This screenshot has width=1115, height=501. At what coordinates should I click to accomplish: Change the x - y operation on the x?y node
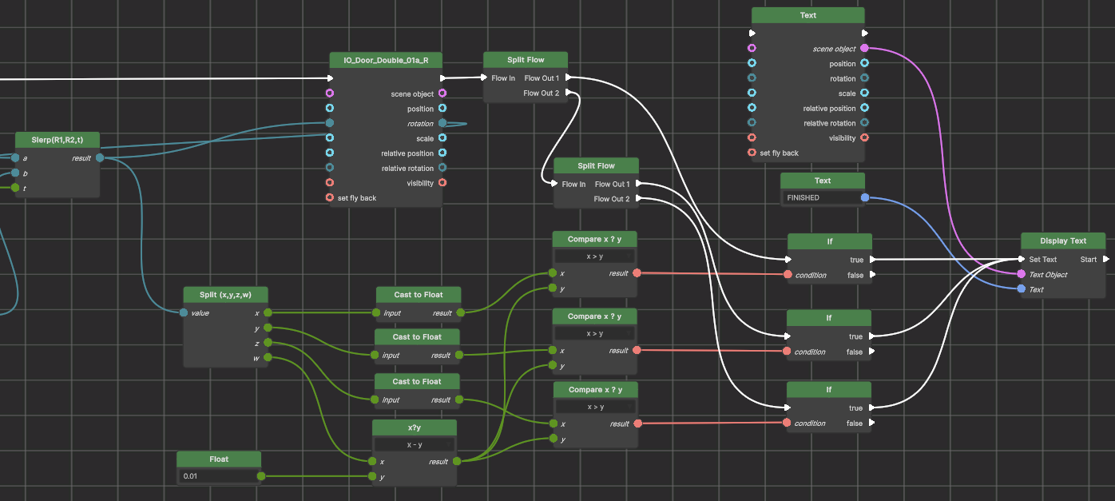coord(415,444)
